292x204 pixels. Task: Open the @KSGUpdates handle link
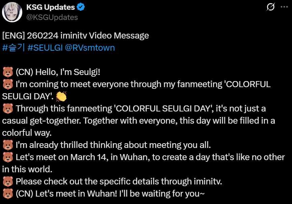point(52,17)
